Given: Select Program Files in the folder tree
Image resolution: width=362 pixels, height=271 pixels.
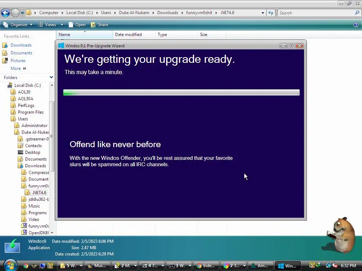Looking at the screenshot, I should (x=31, y=112).
